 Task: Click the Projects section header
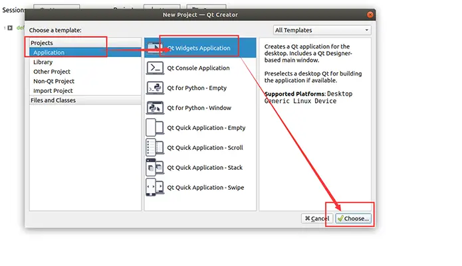85,43
